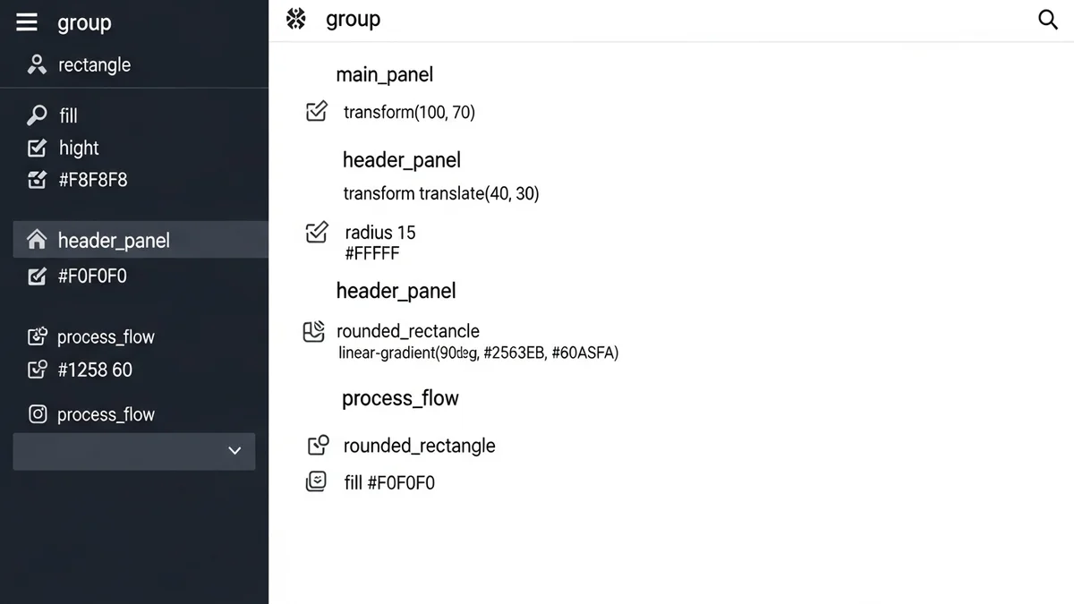
Task: Toggle the radius 15 checkbox
Action: tap(317, 233)
